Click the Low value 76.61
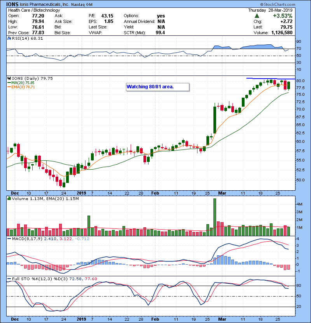Viewport: 311px width, 323px height. pyautogui.click(x=38, y=27)
